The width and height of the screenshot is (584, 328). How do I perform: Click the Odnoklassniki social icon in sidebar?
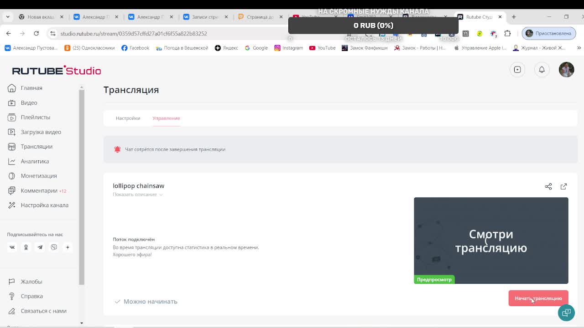pos(26,247)
